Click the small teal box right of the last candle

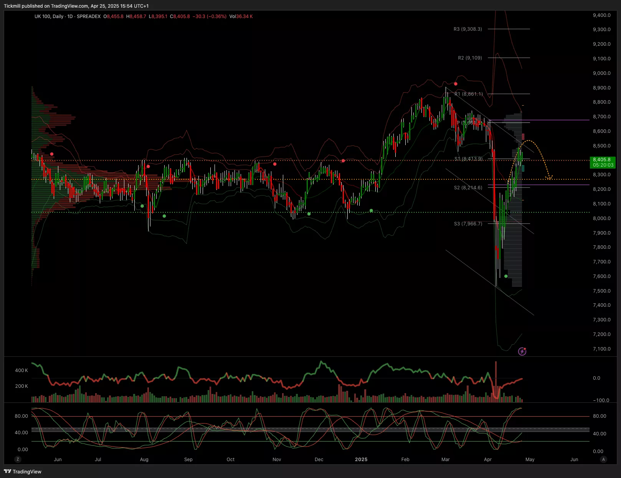pyautogui.click(x=523, y=168)
